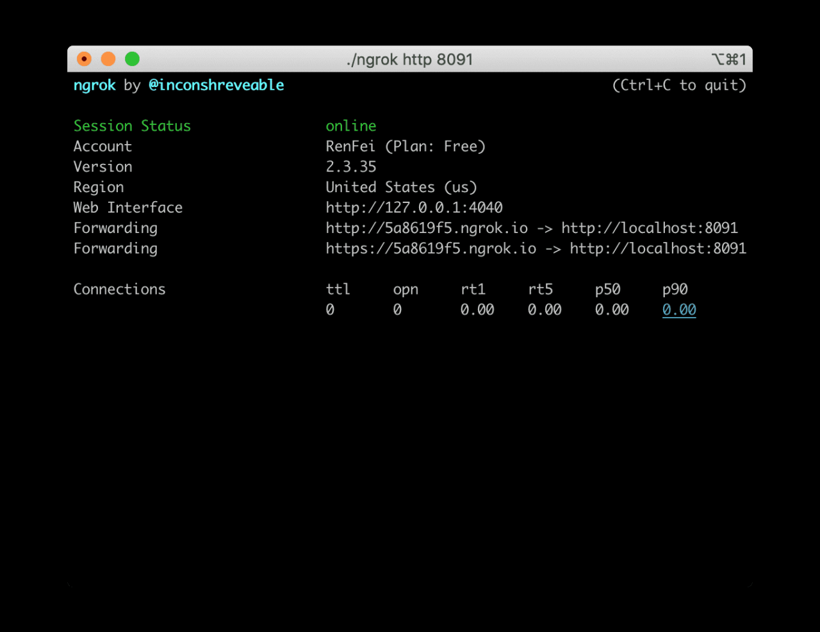
Task: Click the orange minimize window button
Action: (108, 59)
